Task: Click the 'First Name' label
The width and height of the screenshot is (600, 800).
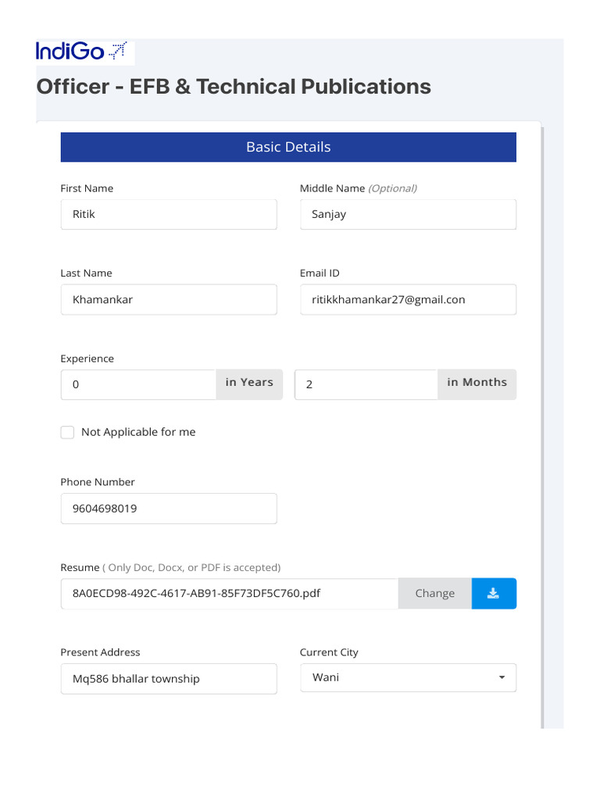Action: click(87, 188)
